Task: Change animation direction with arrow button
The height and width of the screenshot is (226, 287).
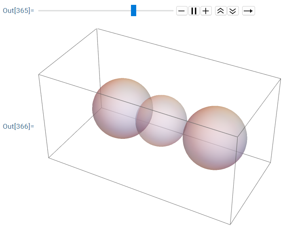Action: tap(248, 11)
